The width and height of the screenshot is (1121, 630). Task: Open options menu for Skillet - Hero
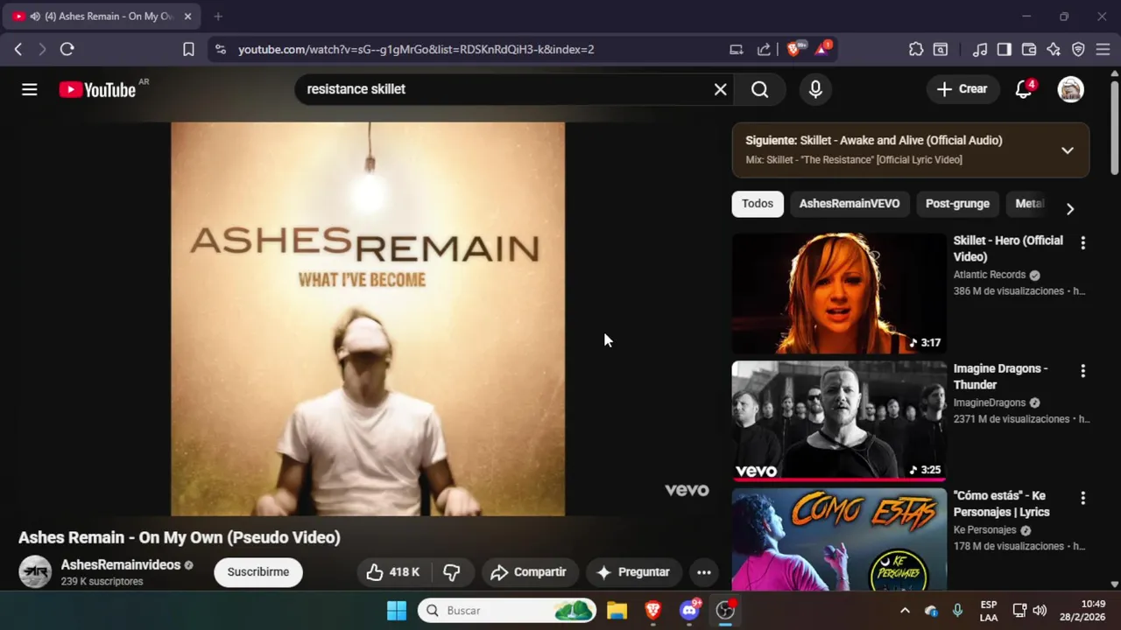(x=1082, y=243)
